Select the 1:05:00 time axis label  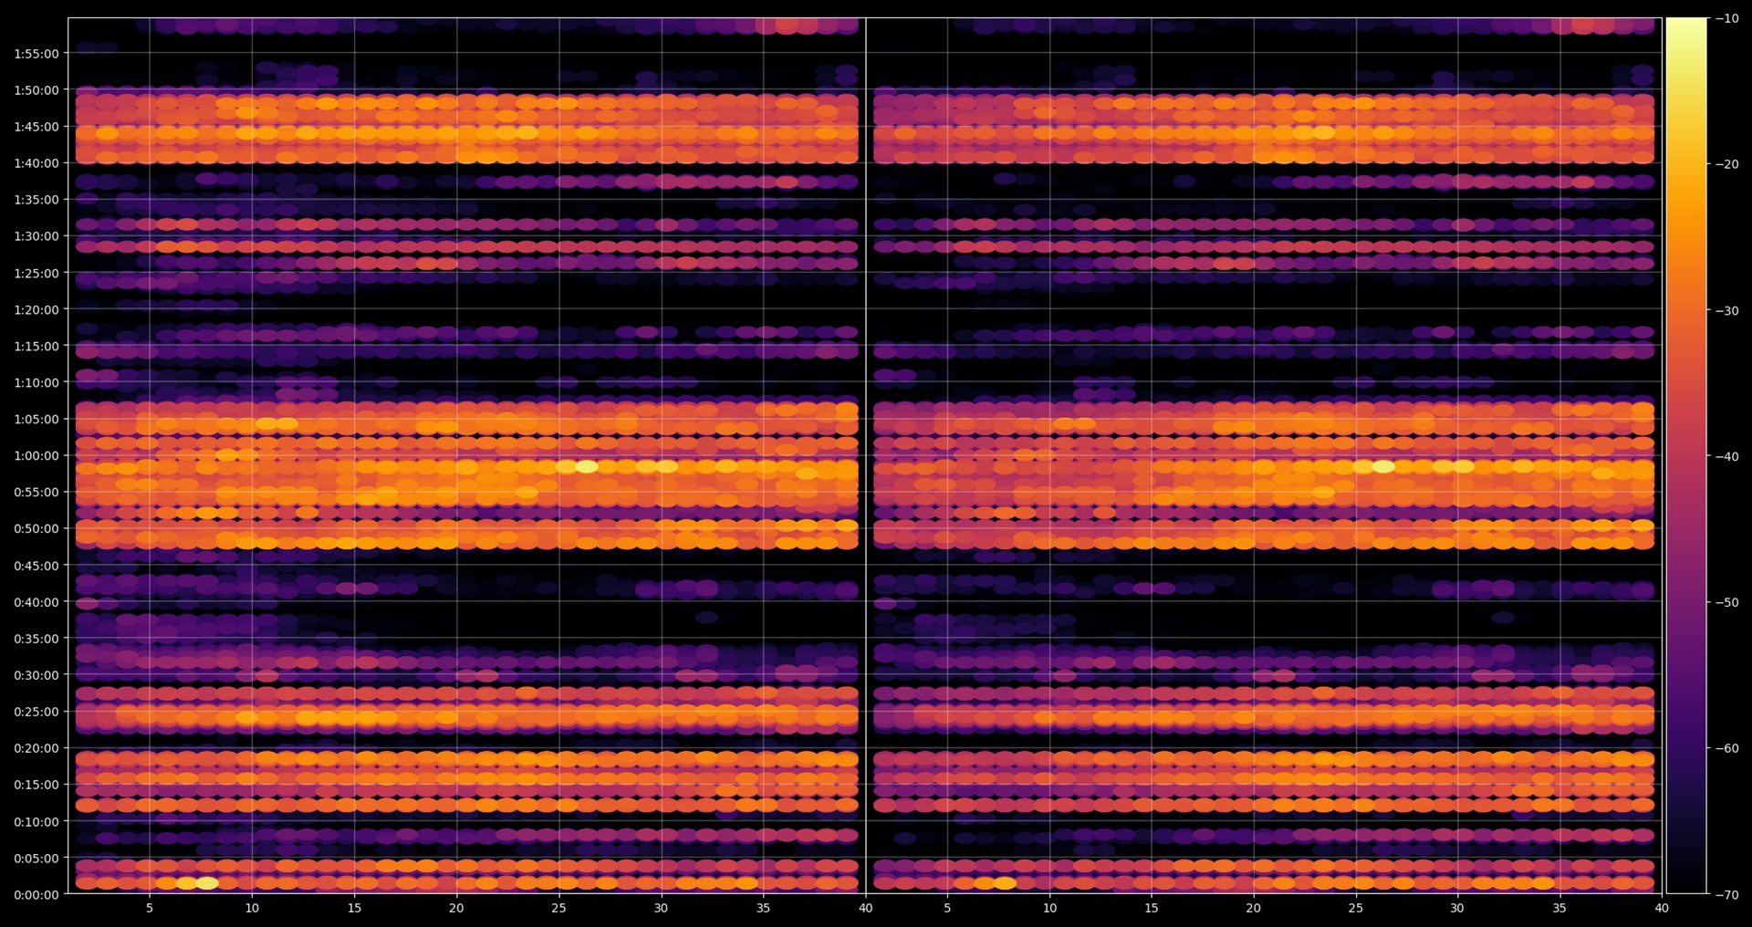[x=36, y=419]
